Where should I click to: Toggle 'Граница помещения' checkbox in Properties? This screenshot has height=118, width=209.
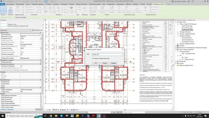click(x=21, y=54)
